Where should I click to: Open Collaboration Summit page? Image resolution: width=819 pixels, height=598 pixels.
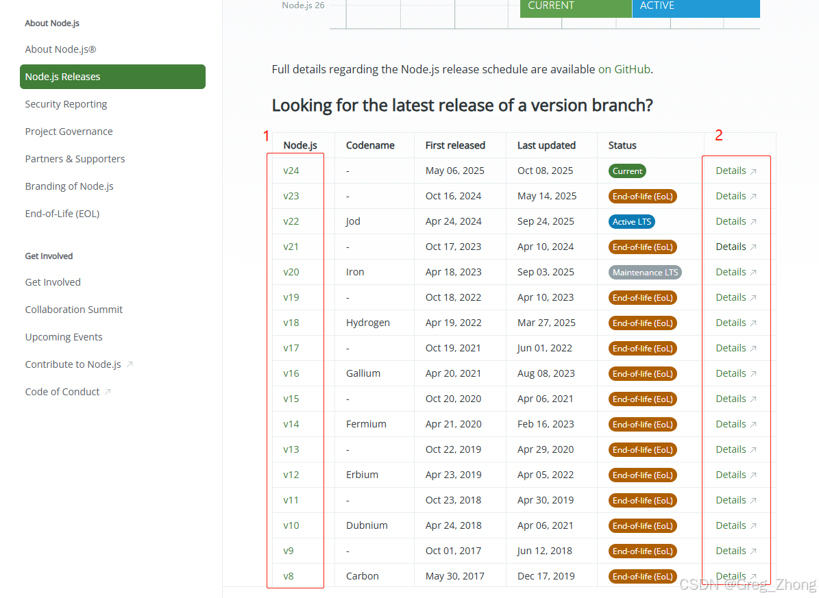[x=73, y=310]
